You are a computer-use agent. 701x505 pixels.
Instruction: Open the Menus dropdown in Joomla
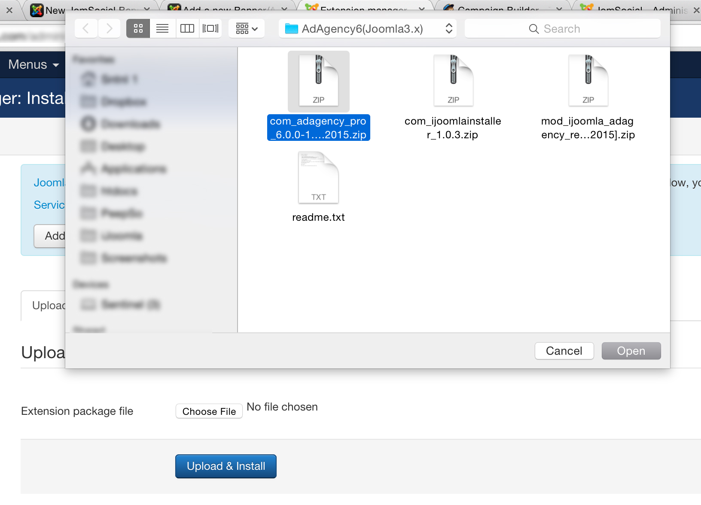[34, 64]
